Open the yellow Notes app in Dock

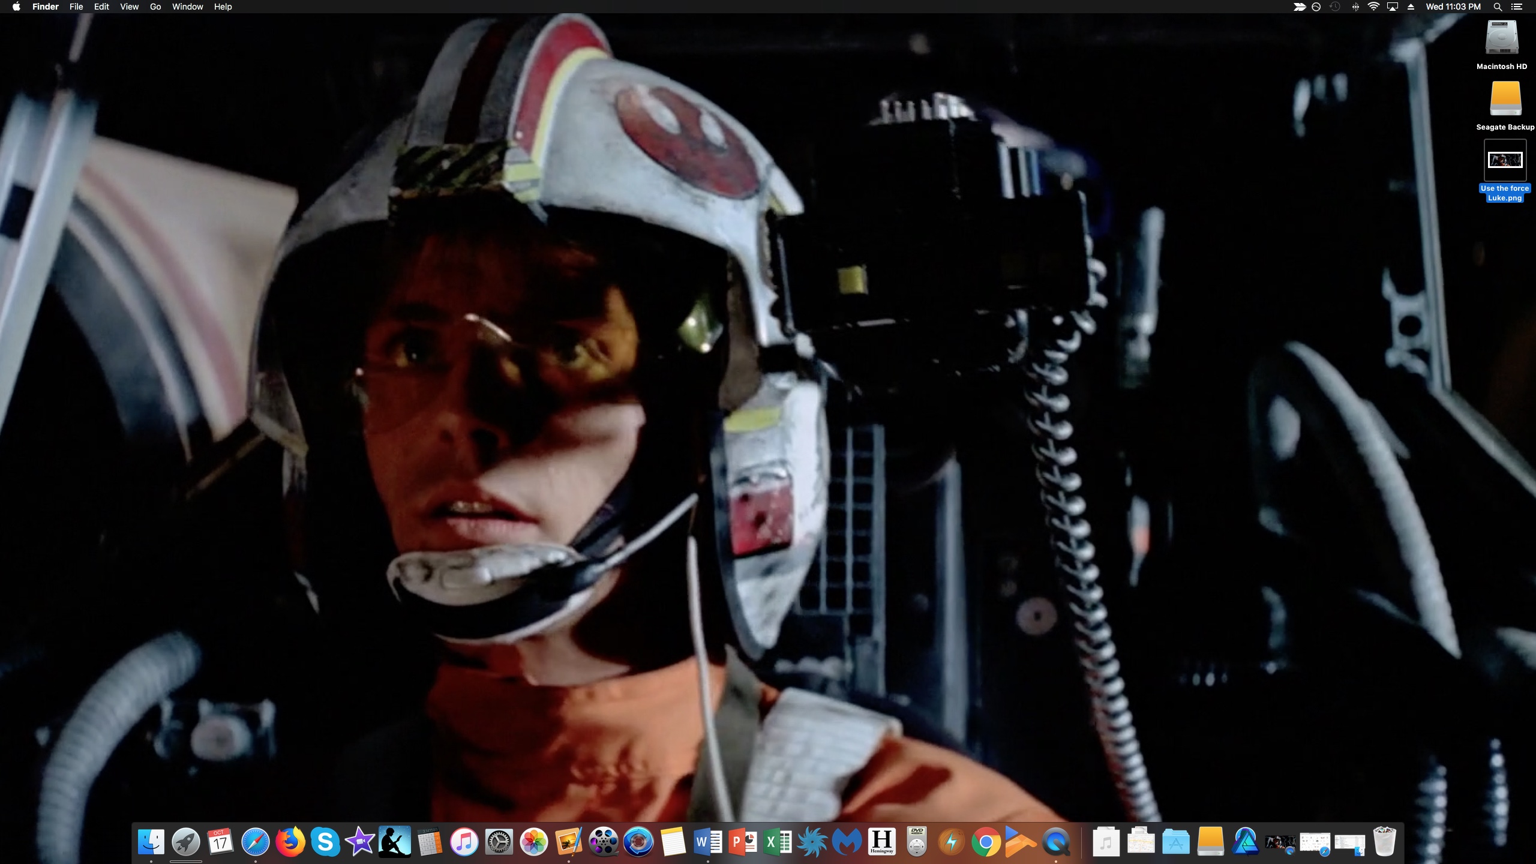pos(673,842)
